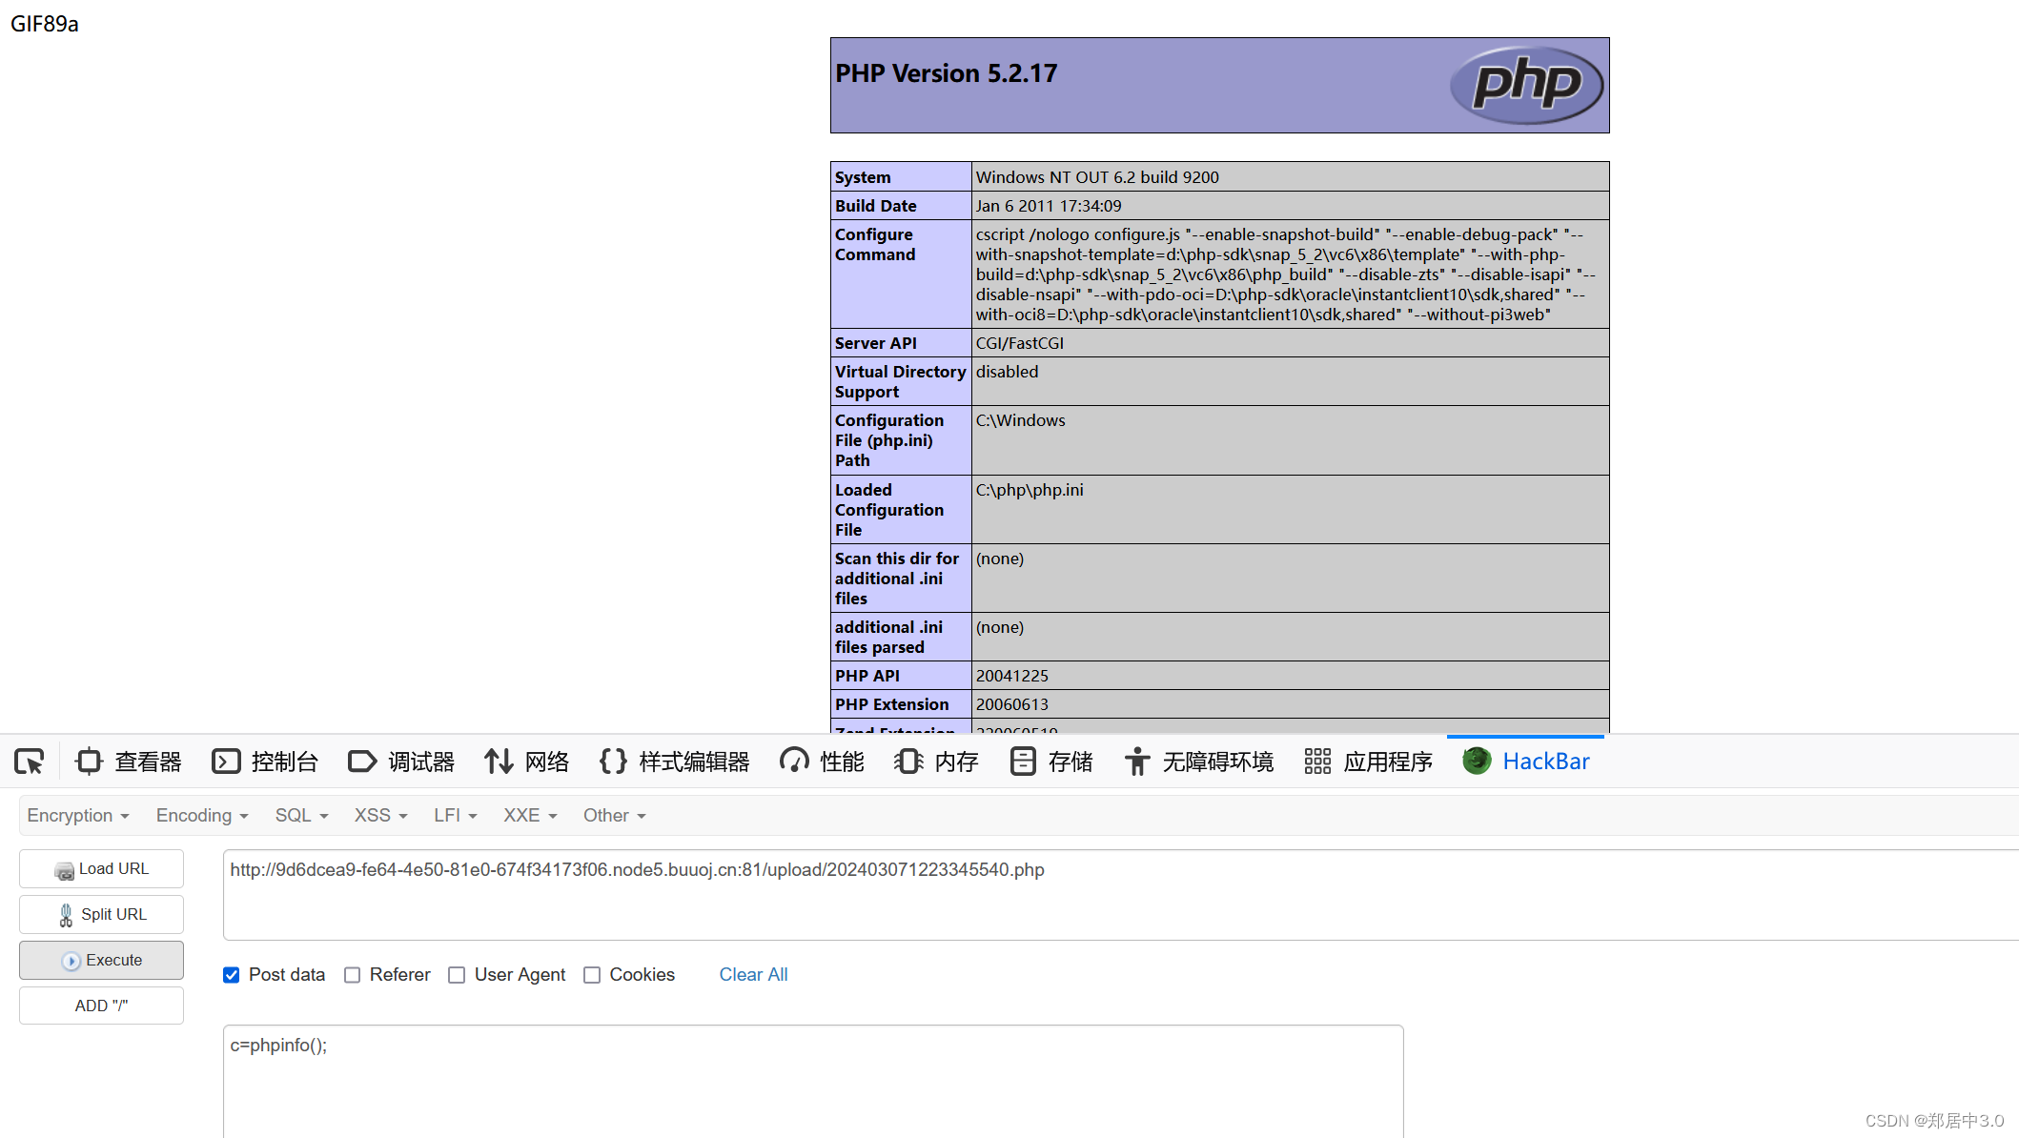The height and width of the screenshot is (1138, 2019).
Task: Expand the Encryption dropdown menu
Action: 78,816
